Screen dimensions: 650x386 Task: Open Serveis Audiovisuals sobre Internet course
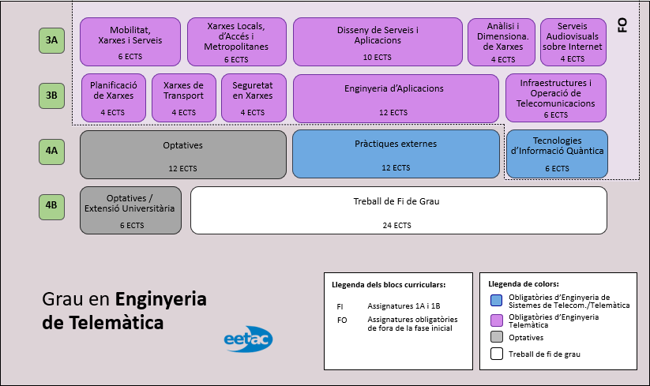coord(573,42)
